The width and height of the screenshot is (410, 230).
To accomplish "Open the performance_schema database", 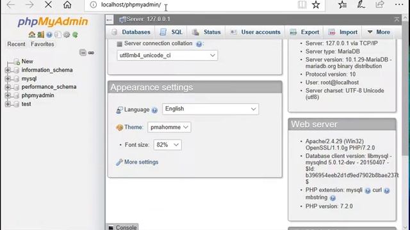I will click(x=49, y=87).
